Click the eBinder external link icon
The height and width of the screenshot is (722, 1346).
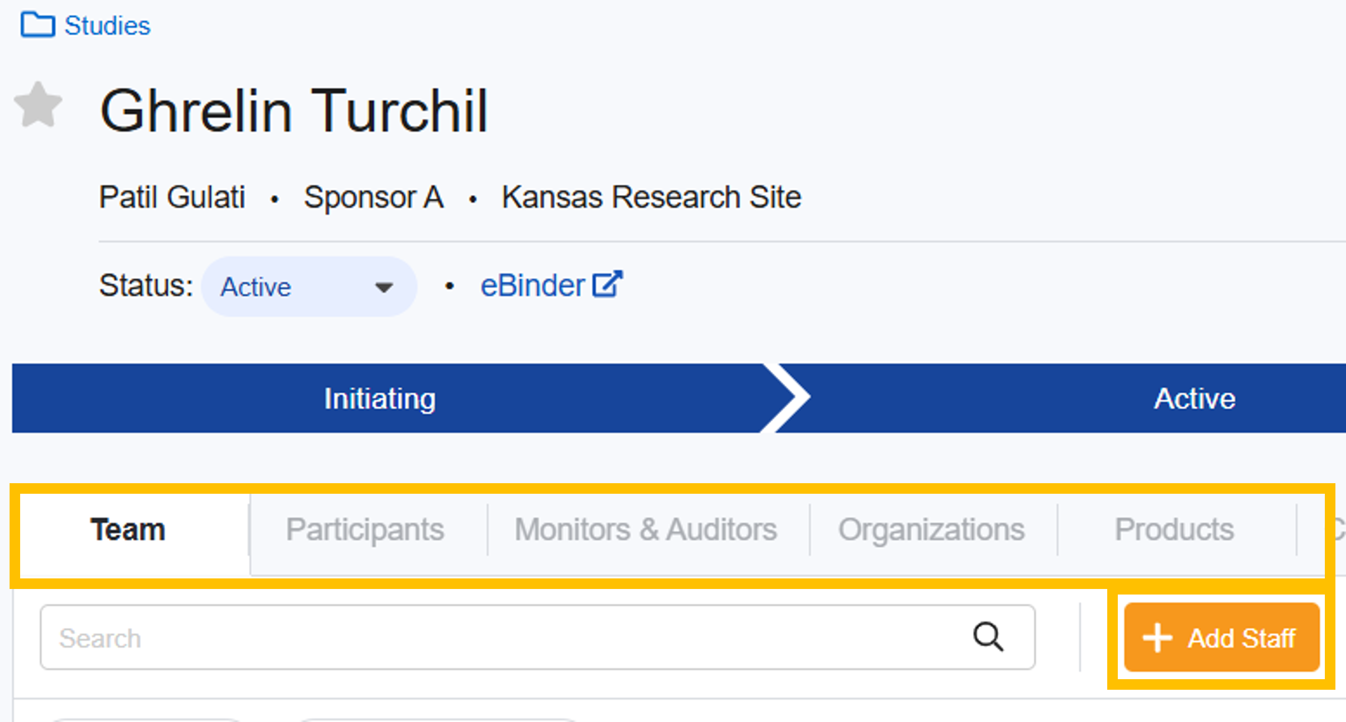click(607, 284)
